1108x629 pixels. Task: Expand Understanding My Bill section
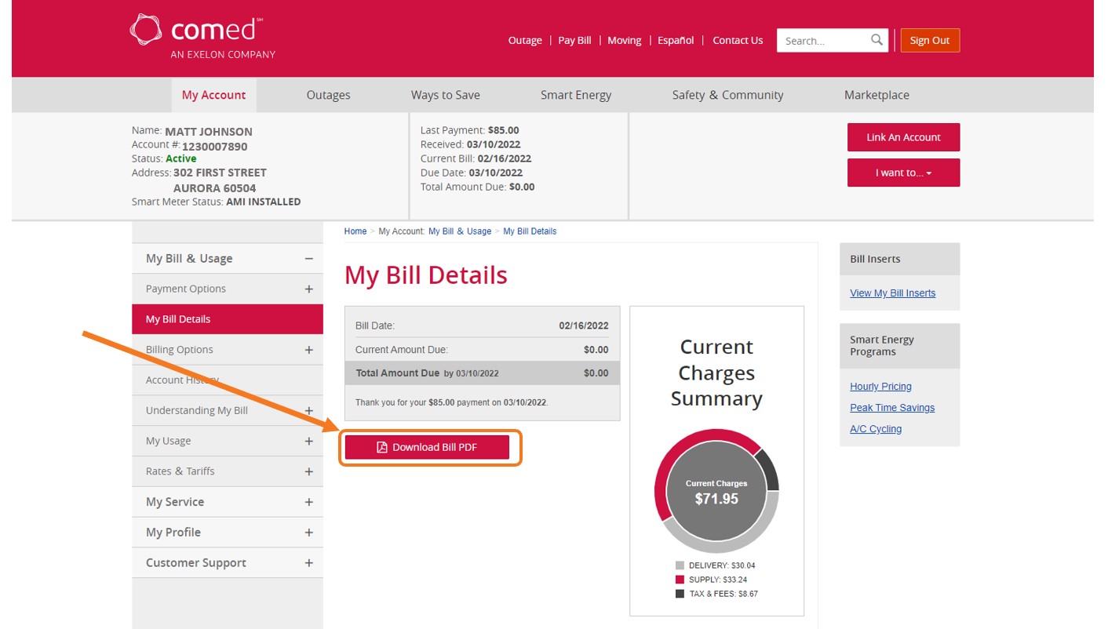click(308, 411)
